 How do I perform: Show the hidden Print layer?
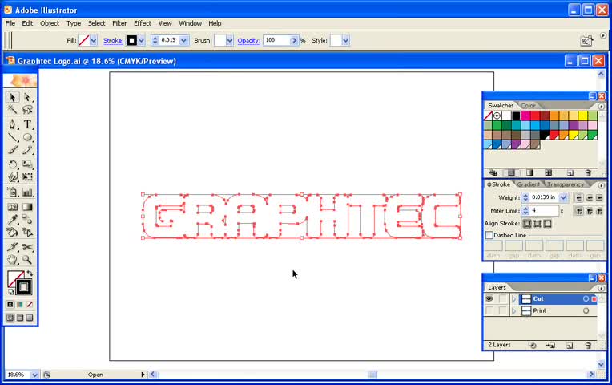tap(489, 310)
